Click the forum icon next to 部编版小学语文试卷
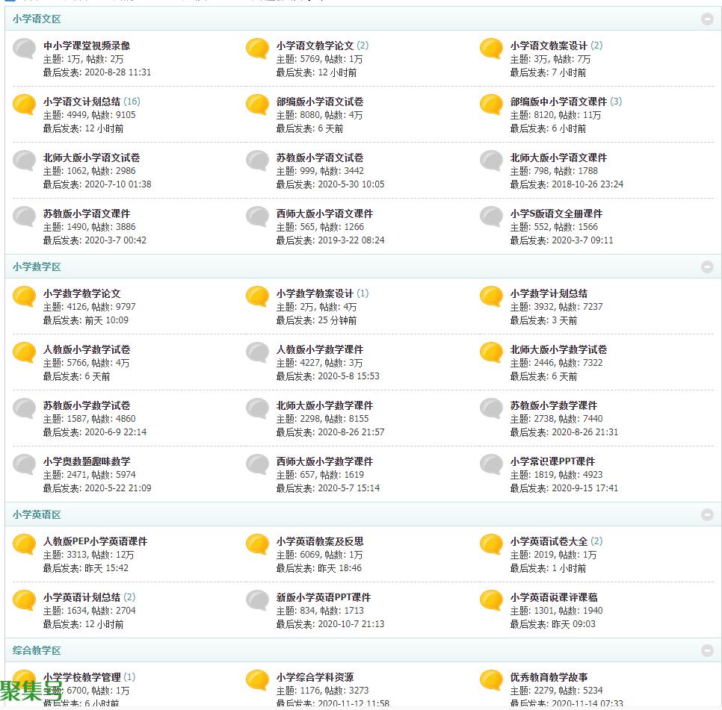Viewport: 722px width, 710px height. click(258, 105)
